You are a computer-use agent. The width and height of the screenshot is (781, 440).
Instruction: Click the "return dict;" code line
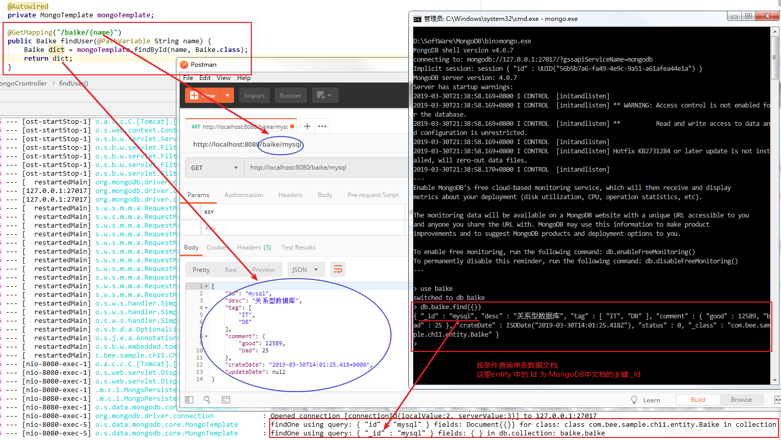point(48,59)
